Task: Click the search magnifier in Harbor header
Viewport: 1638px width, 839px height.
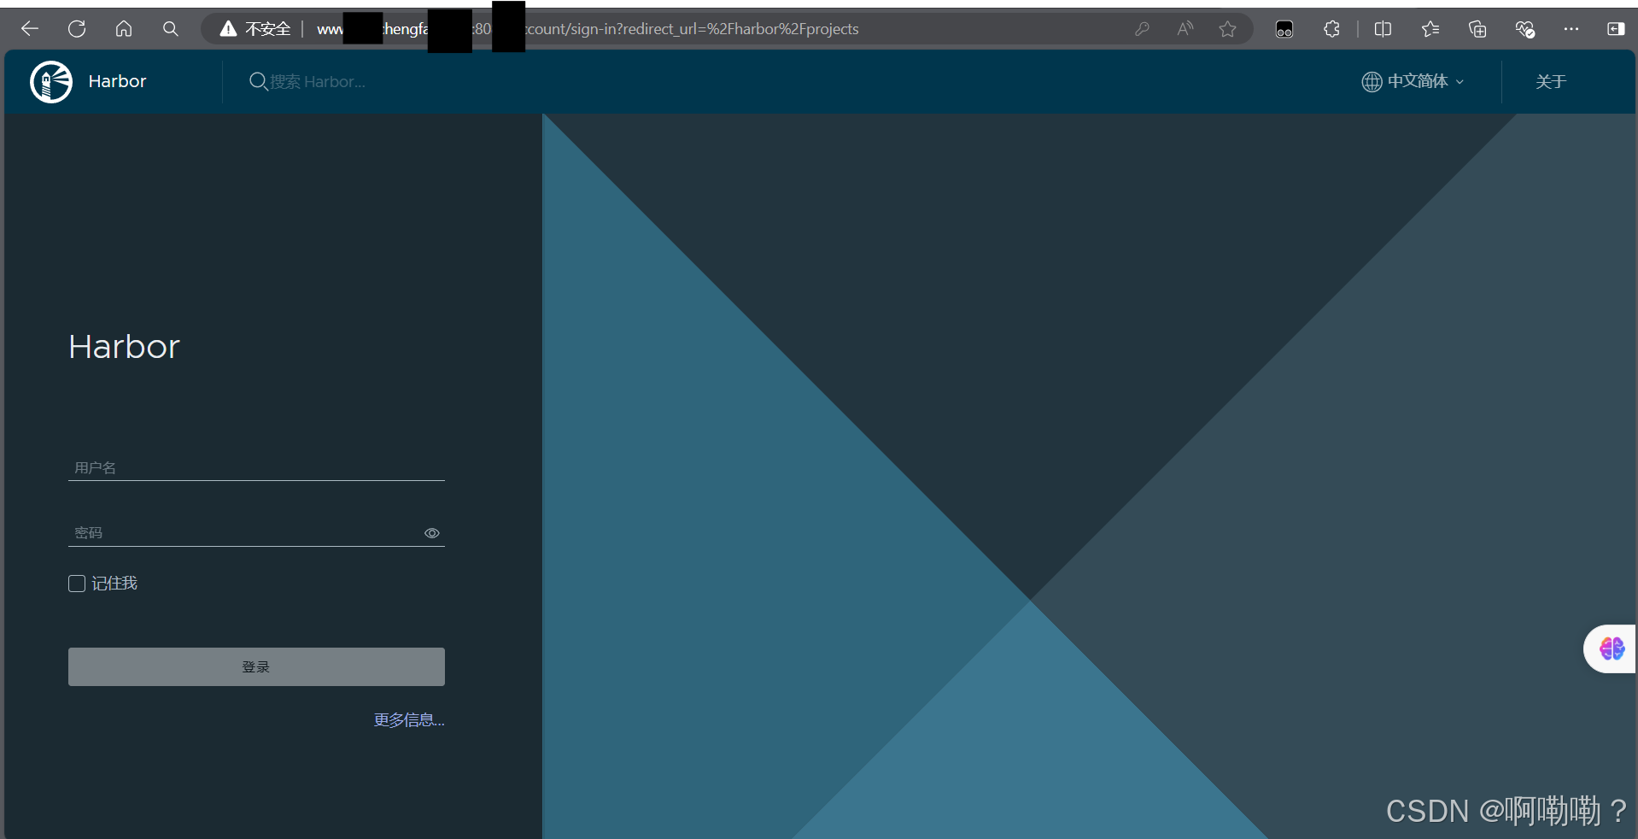Action: click(x=258, y=81)
